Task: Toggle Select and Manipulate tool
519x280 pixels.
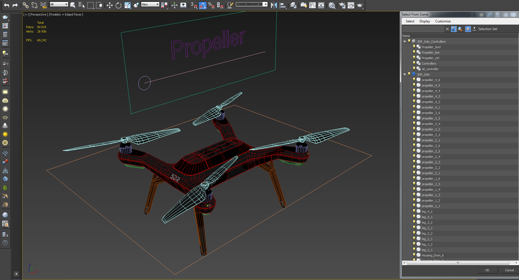Action: (x=174, y=5)
